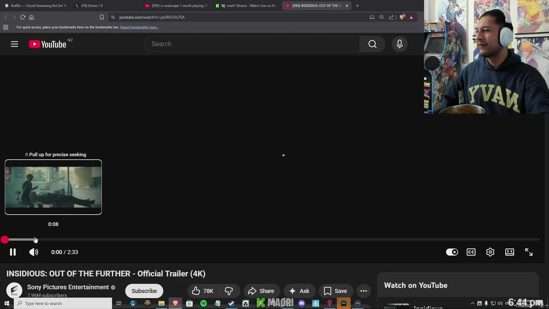Image resolution: width=549 pixels, height=309 pixels.
Task: Bookmark this page
Action: (x=102, y=17)
